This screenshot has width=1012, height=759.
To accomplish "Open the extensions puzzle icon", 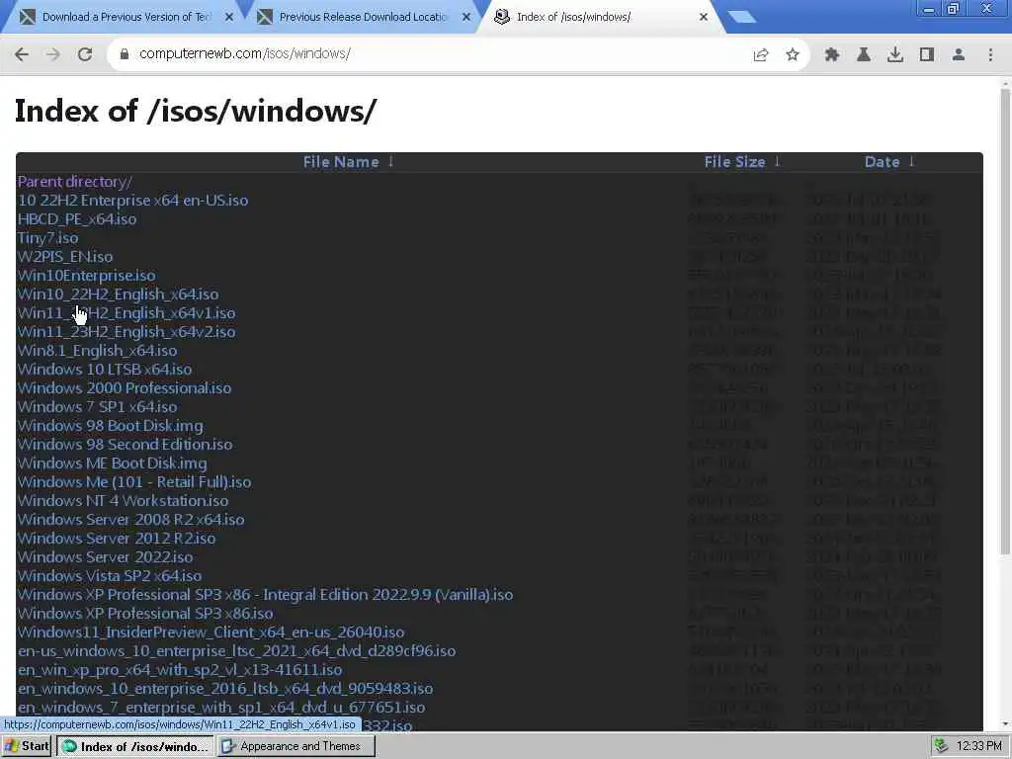I will coord(832,55).
